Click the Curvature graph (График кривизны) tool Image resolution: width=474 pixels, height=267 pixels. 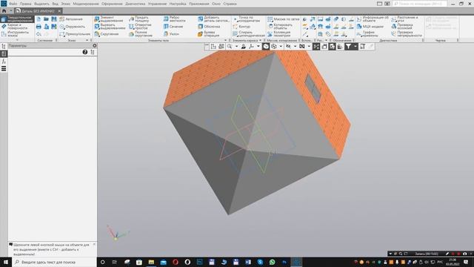[367, 34]
